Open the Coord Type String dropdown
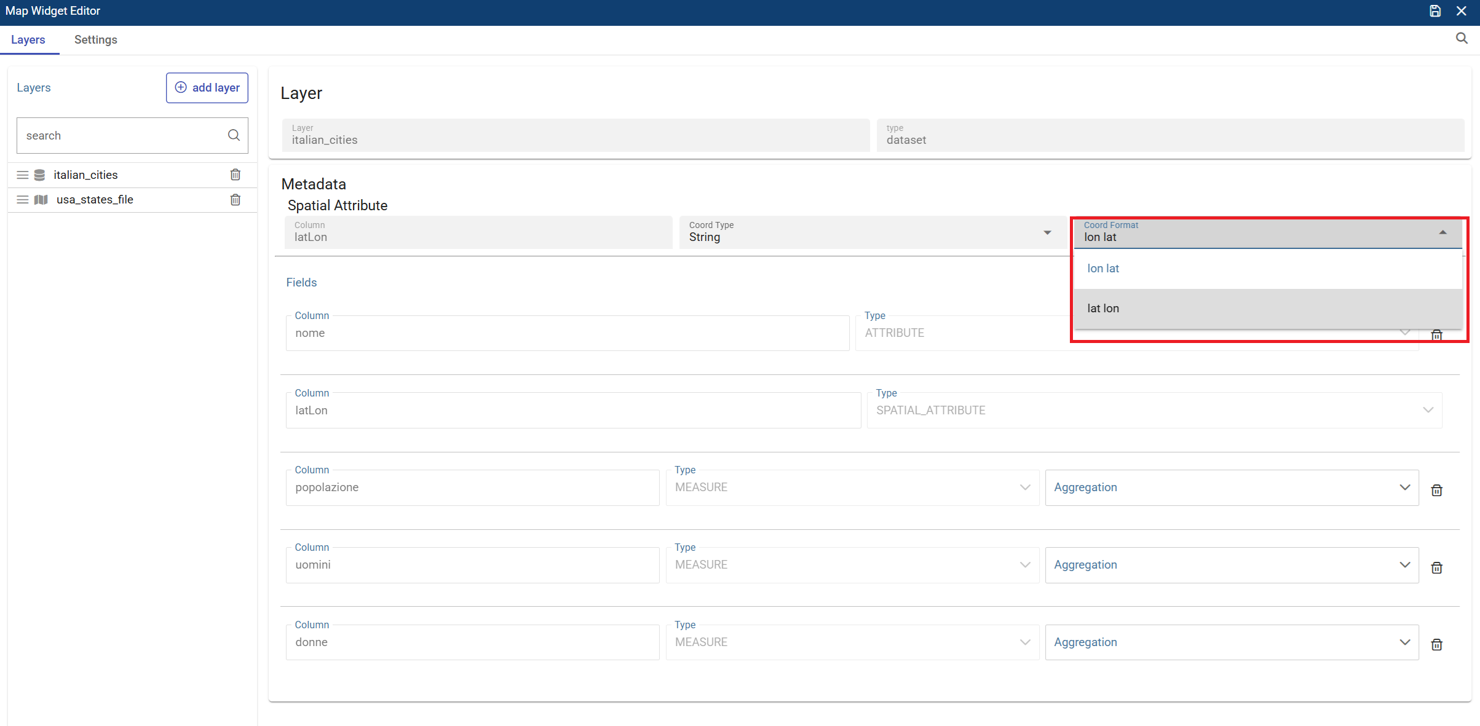1480x726 pixels. [x=873, y=232]
